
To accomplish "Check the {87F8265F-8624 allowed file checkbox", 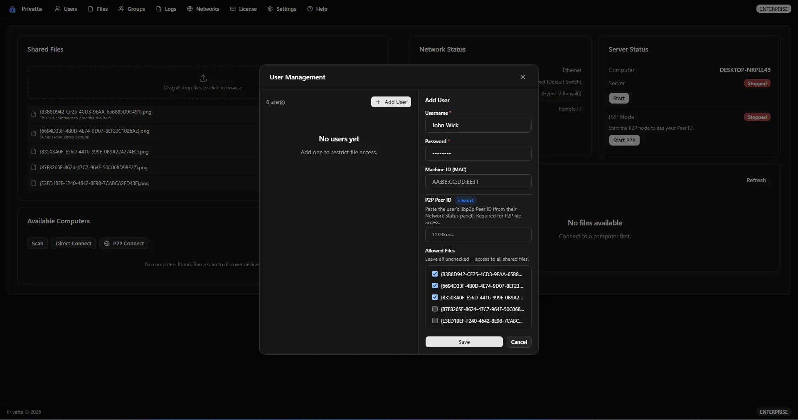I will click(435, 309).
